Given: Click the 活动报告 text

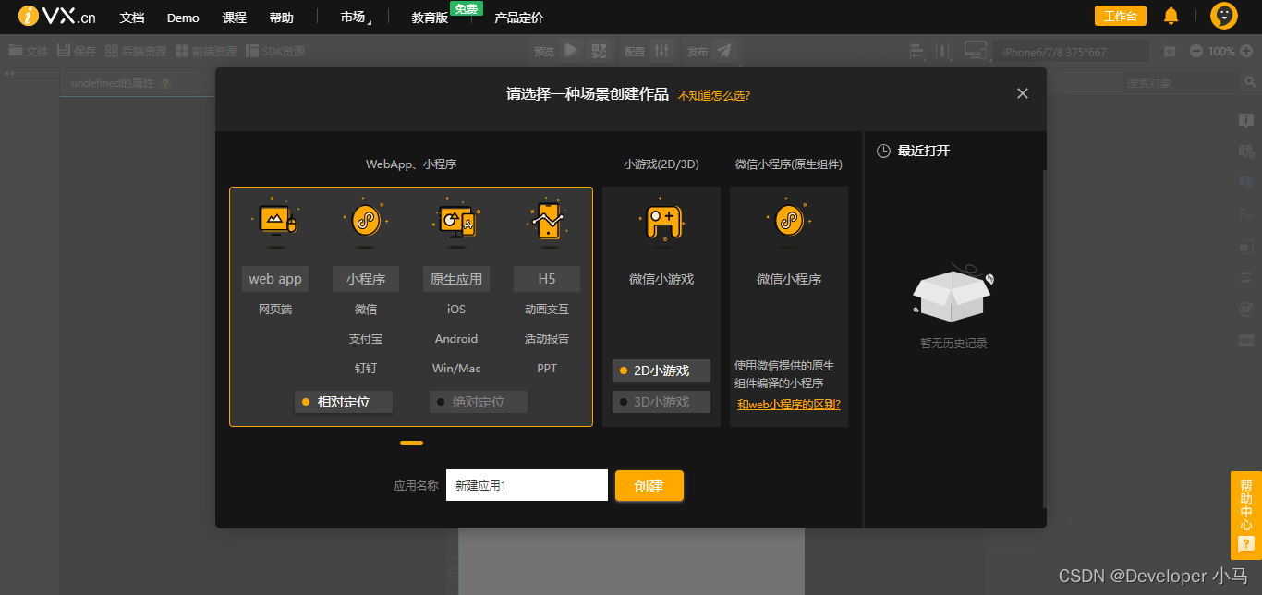Looking at the screenshot, I should (547, 339).
